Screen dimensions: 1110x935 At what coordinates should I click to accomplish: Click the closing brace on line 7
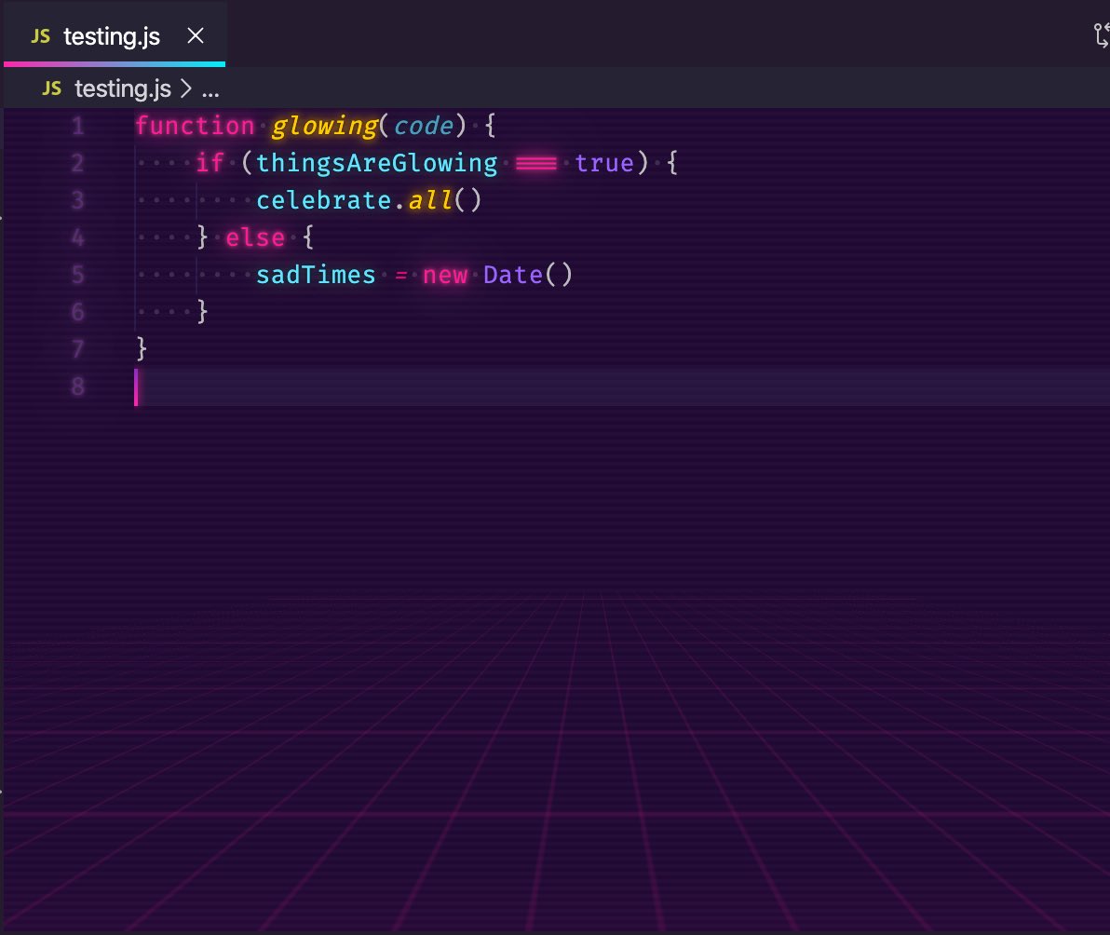(142, 349)
